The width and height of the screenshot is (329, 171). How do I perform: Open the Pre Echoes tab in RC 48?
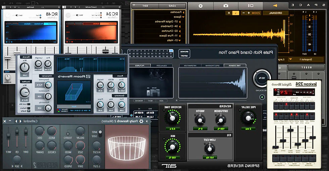coord(38,24)
